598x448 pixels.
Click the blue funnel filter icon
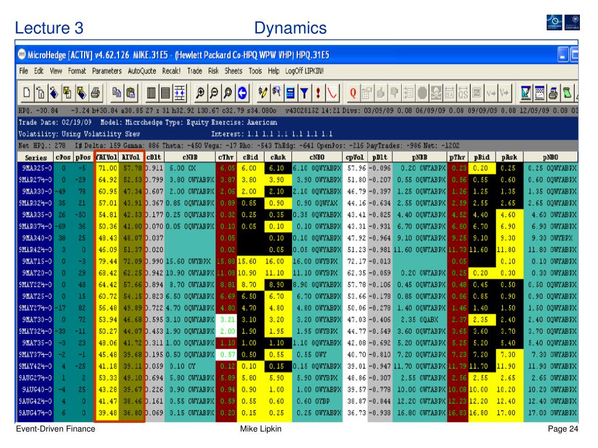click(304, 93)
